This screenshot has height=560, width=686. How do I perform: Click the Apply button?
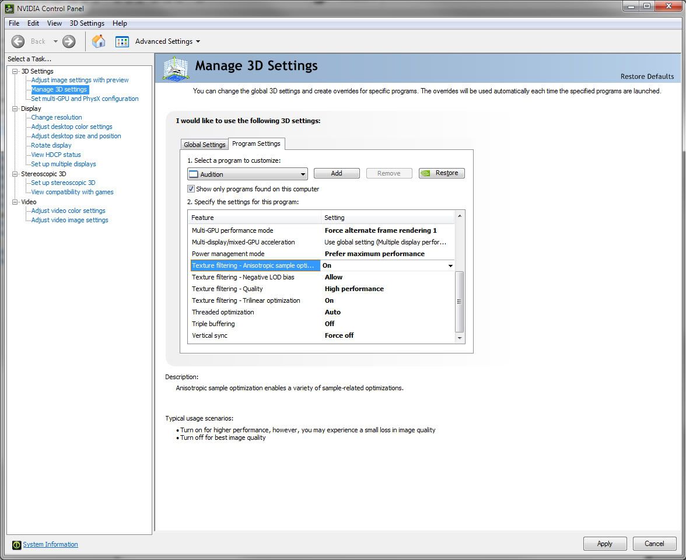pyautogui.click(x=604, y=544)
